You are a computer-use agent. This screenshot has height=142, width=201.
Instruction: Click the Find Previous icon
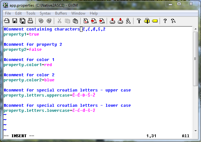[102, 21]
